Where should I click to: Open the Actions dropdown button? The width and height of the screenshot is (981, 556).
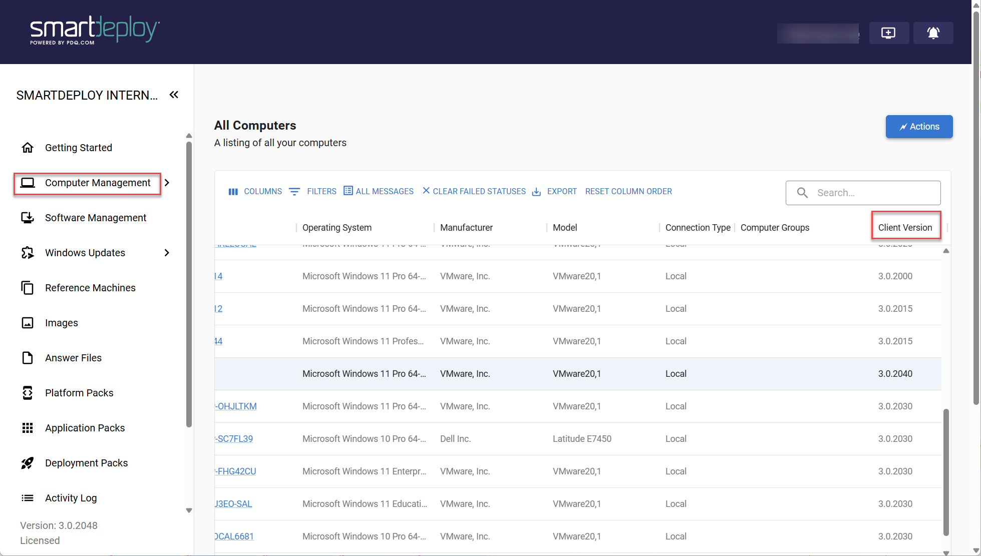[x=919, y=127]
